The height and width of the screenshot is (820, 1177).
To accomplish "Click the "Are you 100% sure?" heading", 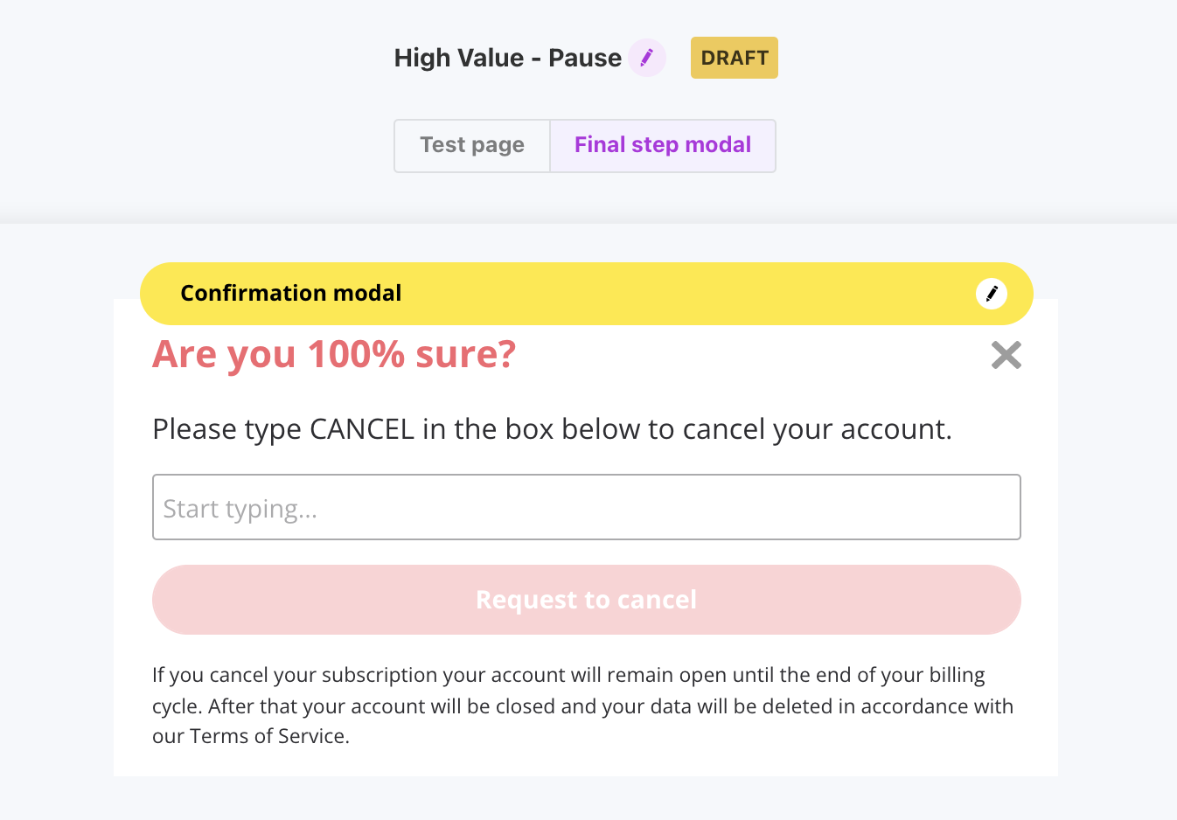I will [x=334, y=355].
